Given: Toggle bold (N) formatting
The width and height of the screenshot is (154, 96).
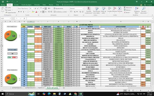Looking at the screenshot, I should [x=19, y=12].
